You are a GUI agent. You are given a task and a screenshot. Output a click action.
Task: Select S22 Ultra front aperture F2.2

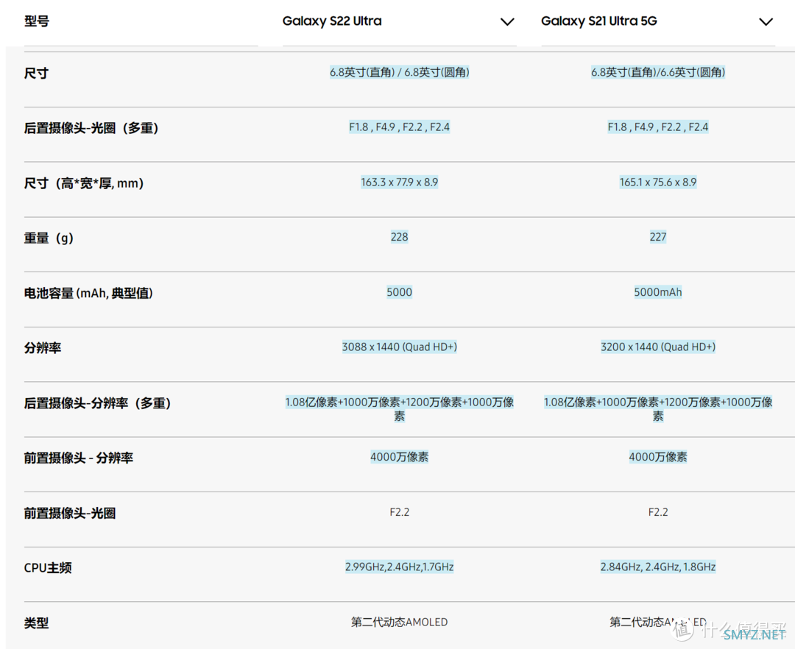(400, 512)
